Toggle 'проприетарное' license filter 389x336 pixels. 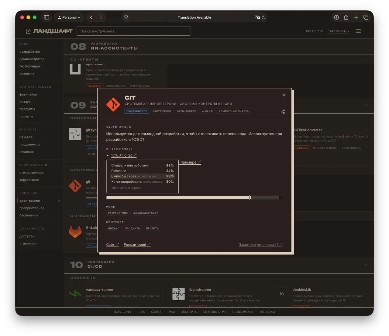[x=32, y=208]
